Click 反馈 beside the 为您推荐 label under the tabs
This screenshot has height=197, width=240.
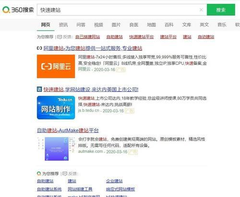67,37
